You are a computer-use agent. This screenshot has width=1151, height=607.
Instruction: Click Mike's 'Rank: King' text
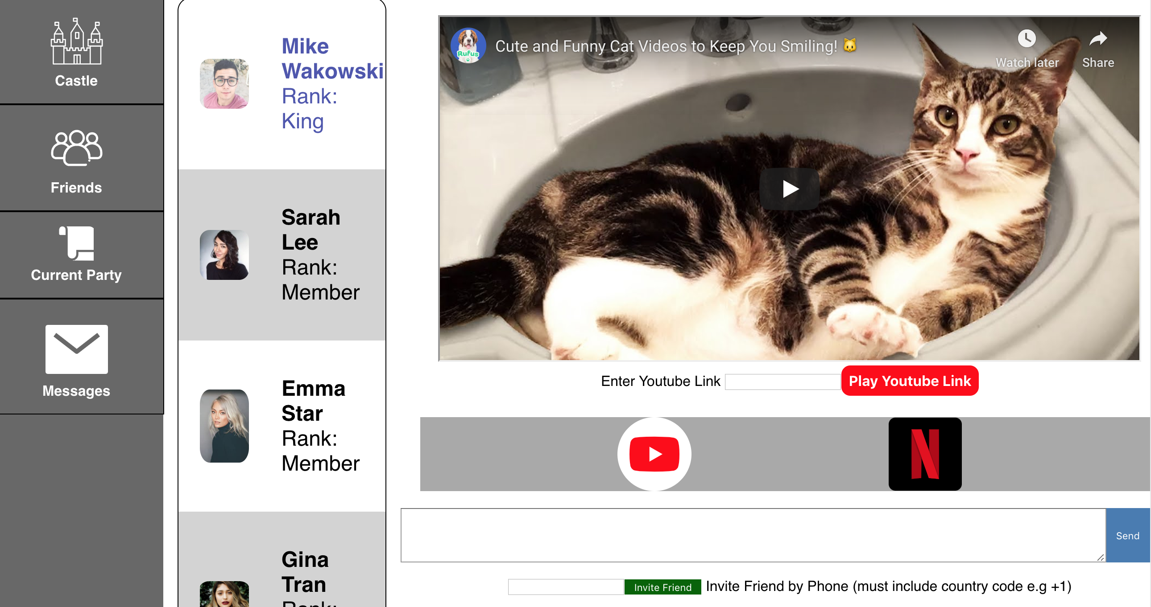pos(309,108)
